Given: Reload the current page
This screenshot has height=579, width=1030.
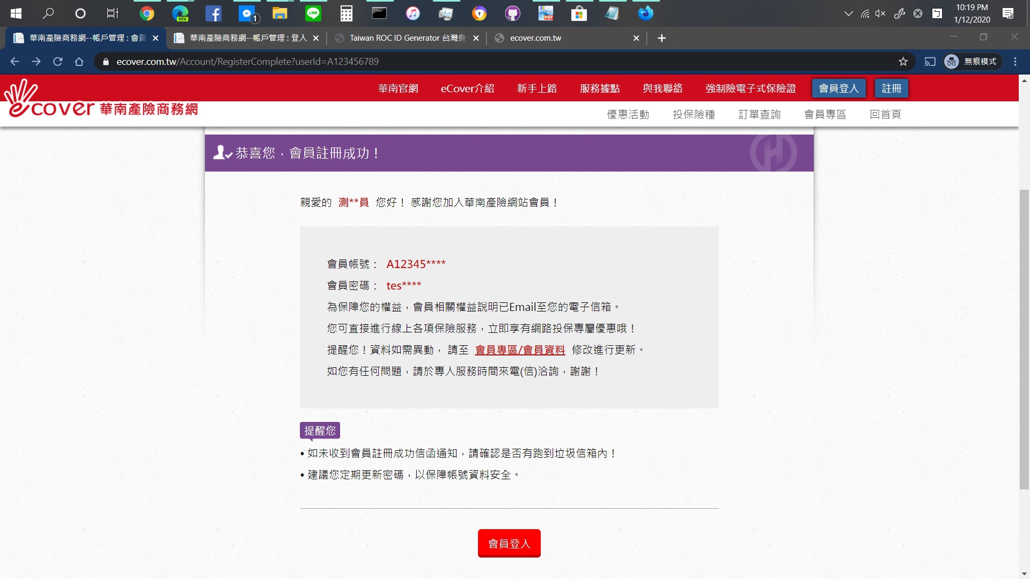Looking at the screenshot, I should coord(57,62).
